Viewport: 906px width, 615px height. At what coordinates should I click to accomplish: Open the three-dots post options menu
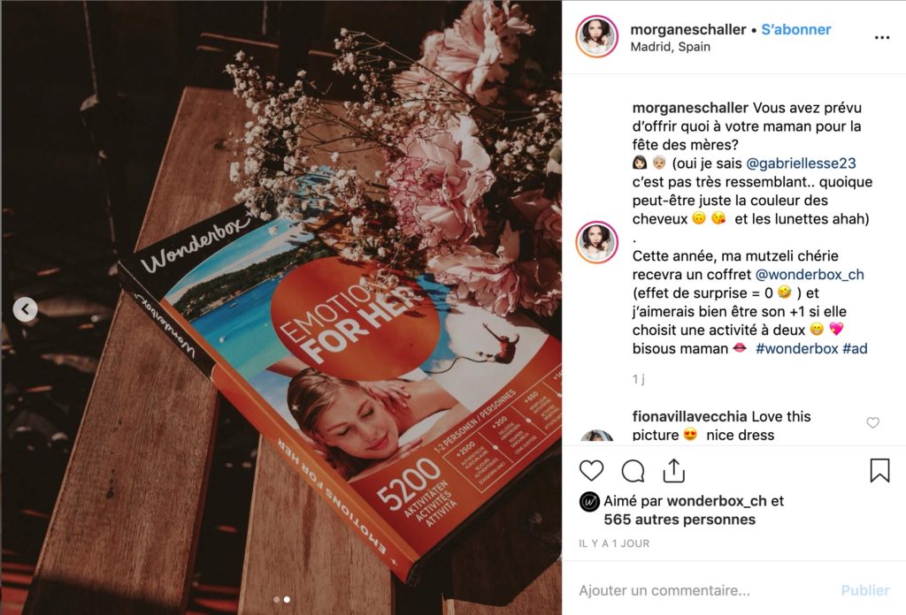click(882, 37)
